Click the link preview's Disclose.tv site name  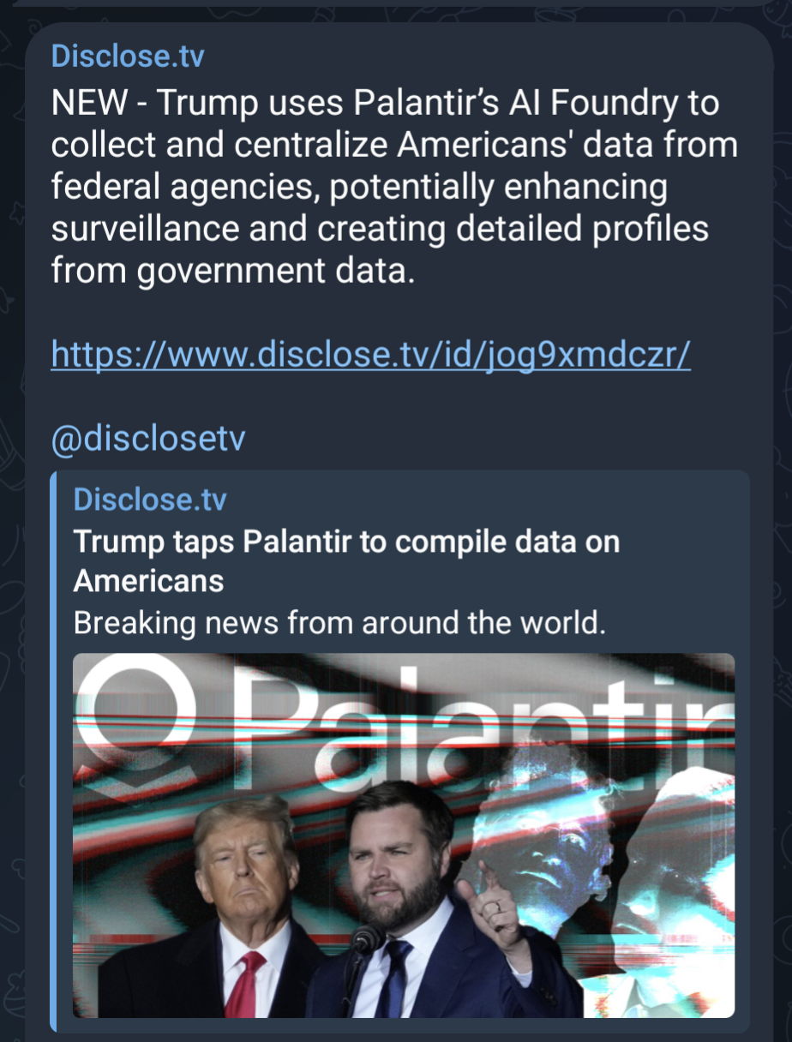coord(150,499)
